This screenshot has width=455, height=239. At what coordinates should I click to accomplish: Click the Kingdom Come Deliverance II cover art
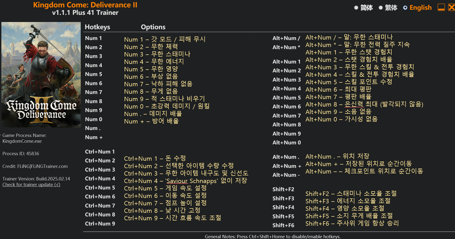tap(41, 75)
